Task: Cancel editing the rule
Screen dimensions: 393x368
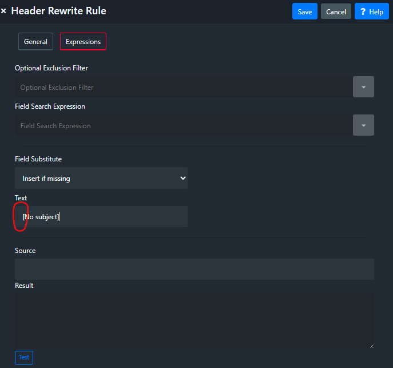Action: 336,11
